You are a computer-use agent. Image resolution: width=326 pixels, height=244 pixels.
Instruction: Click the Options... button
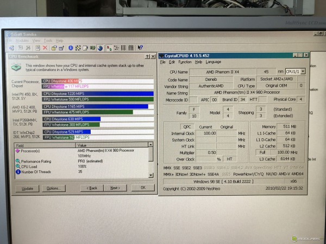click(x=54, y=188)
